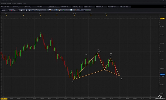166x100 pixels.
Task: Open the Trading menu
Action: pos(14,3)
